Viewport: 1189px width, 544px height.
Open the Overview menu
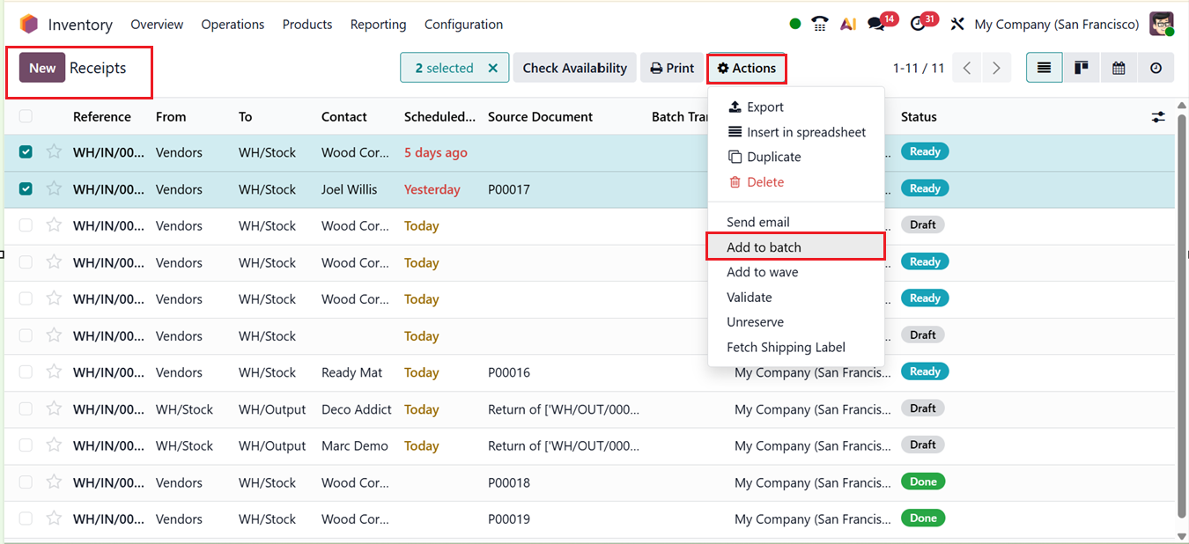point(157,25)
